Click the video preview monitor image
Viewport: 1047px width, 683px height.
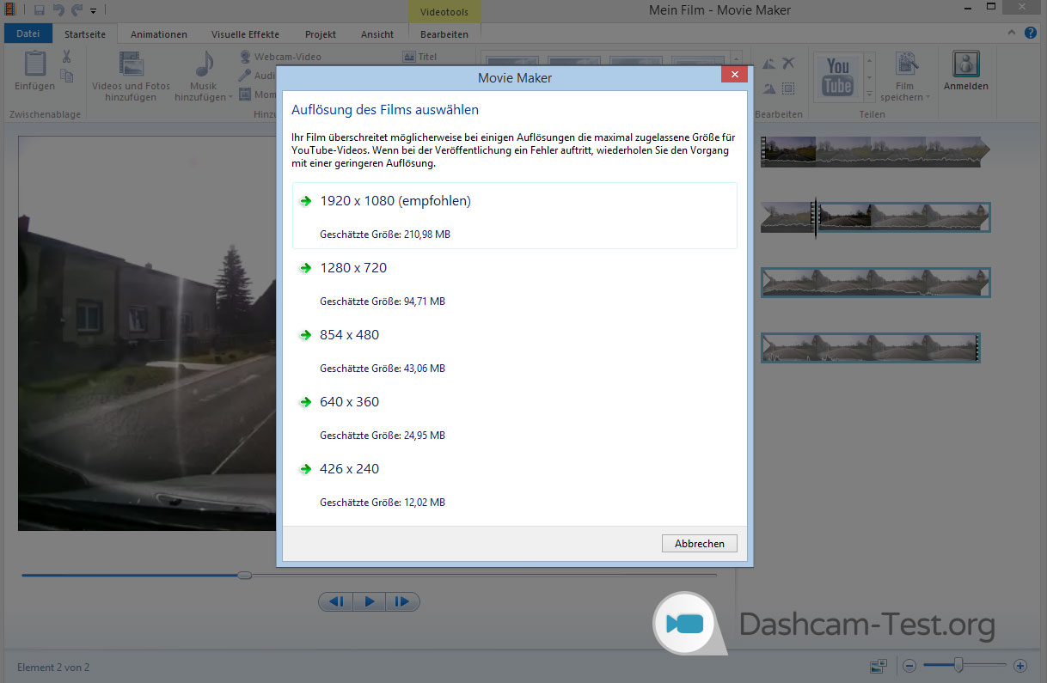(x=148, y=333)
